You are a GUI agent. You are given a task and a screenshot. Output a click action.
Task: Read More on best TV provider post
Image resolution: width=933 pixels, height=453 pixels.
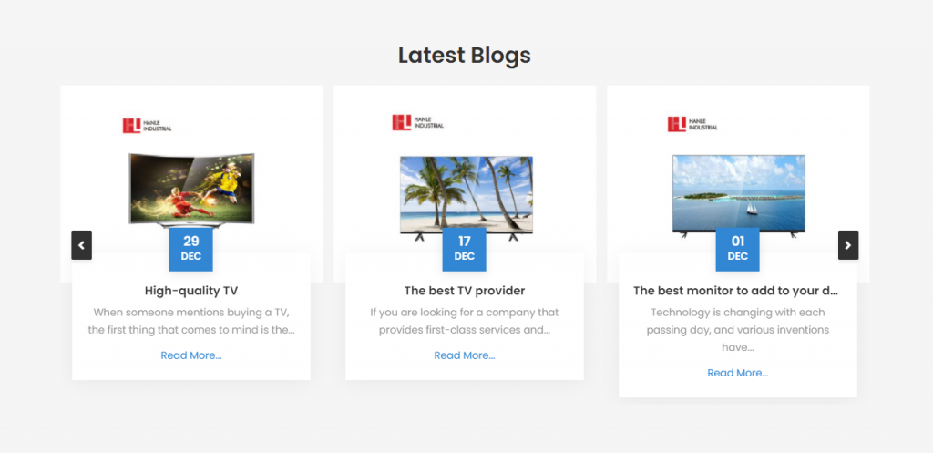coord(464,355)
